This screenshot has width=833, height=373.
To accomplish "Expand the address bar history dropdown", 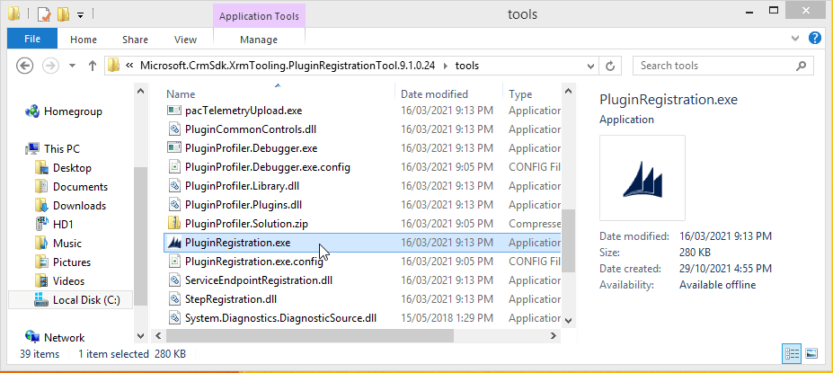I will [589, 66].
